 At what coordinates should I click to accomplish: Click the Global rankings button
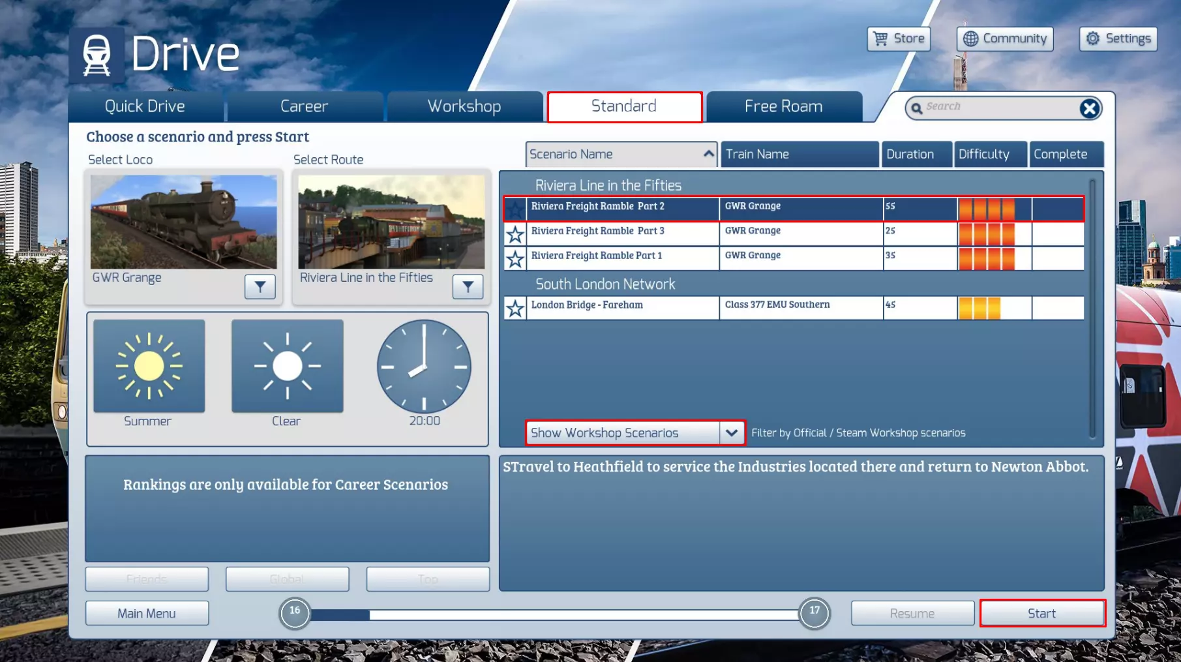pyautogui.click(x=288, y=579)
